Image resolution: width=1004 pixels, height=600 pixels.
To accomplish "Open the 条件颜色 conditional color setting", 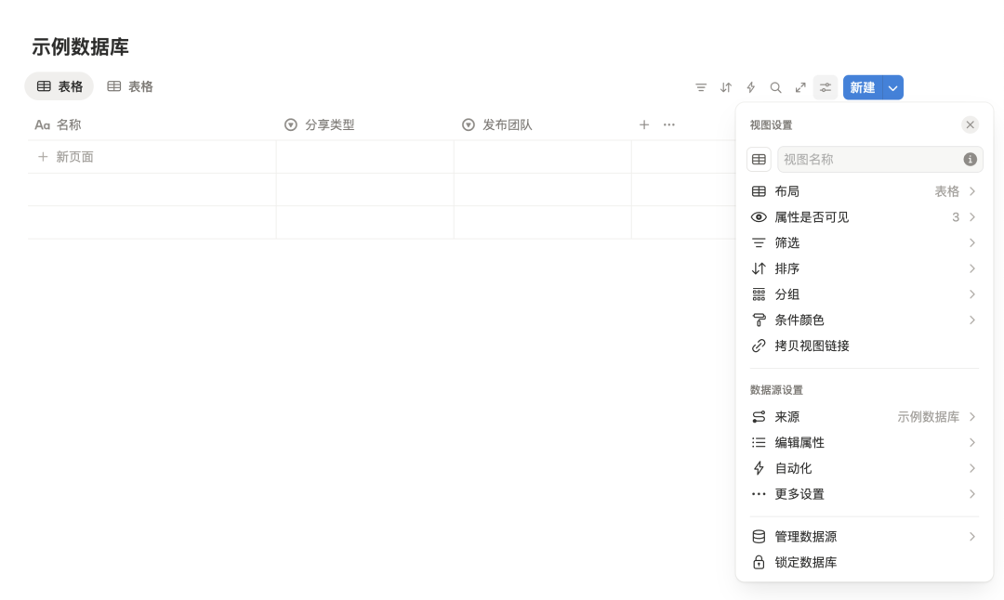I will [x=863, y=320].
